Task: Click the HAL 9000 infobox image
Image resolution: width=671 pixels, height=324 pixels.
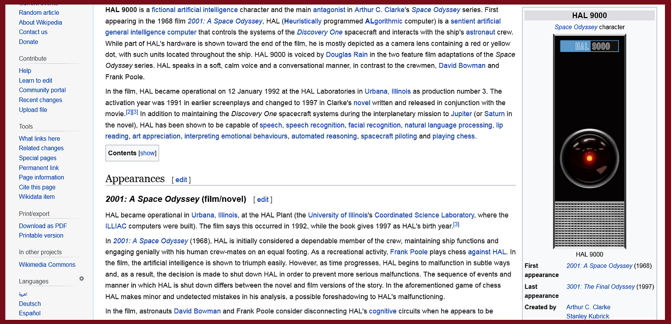Action: (589, 141)
